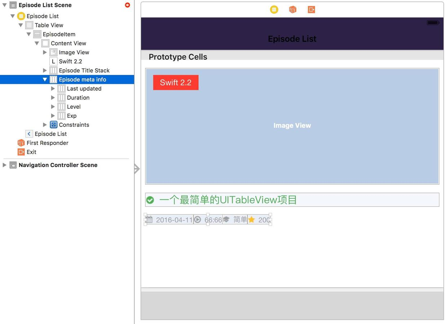This screenshot has width=447, height=324.
Task: Collapse the Episode List controller node
Action: coord(13,16)
